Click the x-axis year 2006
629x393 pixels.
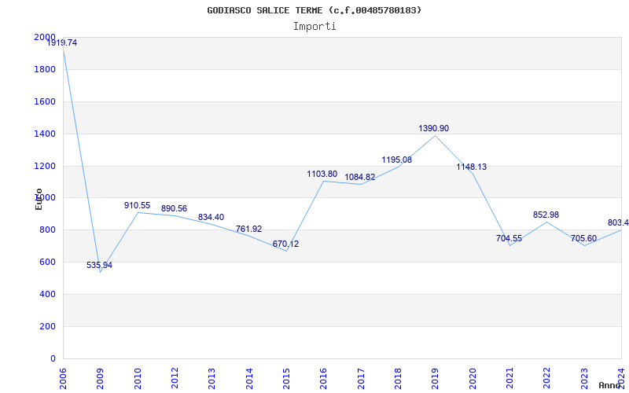pos(64,378)
